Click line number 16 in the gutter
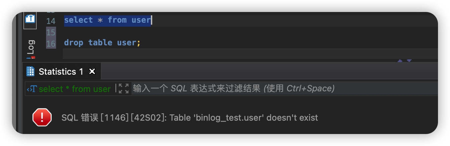Screen dimensions: 450x146 click(51, 44)
